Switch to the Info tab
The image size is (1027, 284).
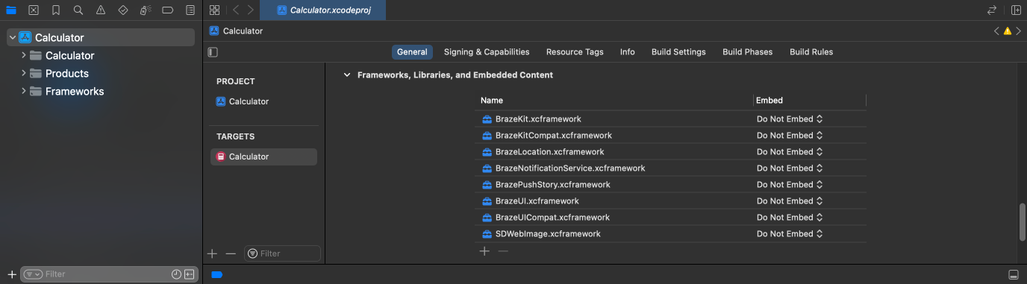click(x=628, y=52)
